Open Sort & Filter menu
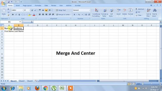Viewport: 162px width, 91px height. click(149, 13)
